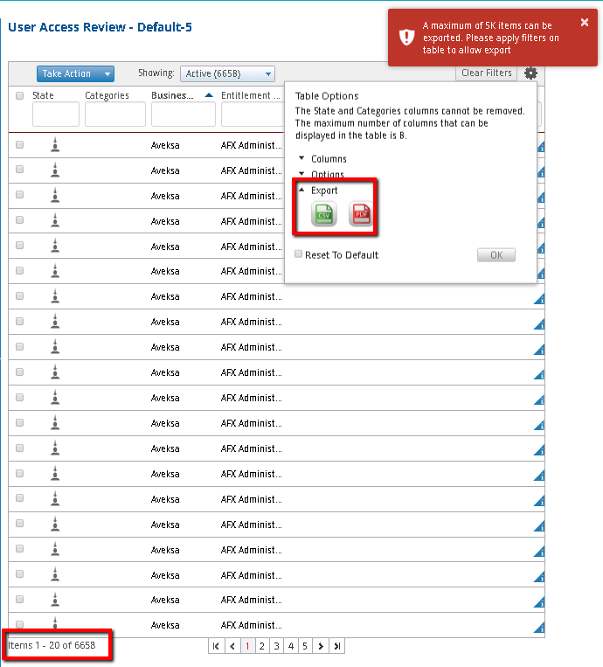603x667 pixels.
Task: Jump to page 5
Action: pyautogui.click(x=305, y=646)
